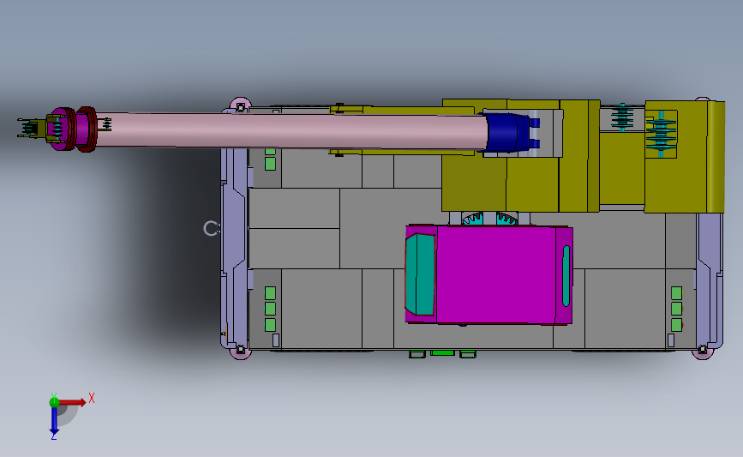The width and height of the screenshot is (743, 457).
Task: Select the lavender left bumper frame
Action: (x=235, y=228)
